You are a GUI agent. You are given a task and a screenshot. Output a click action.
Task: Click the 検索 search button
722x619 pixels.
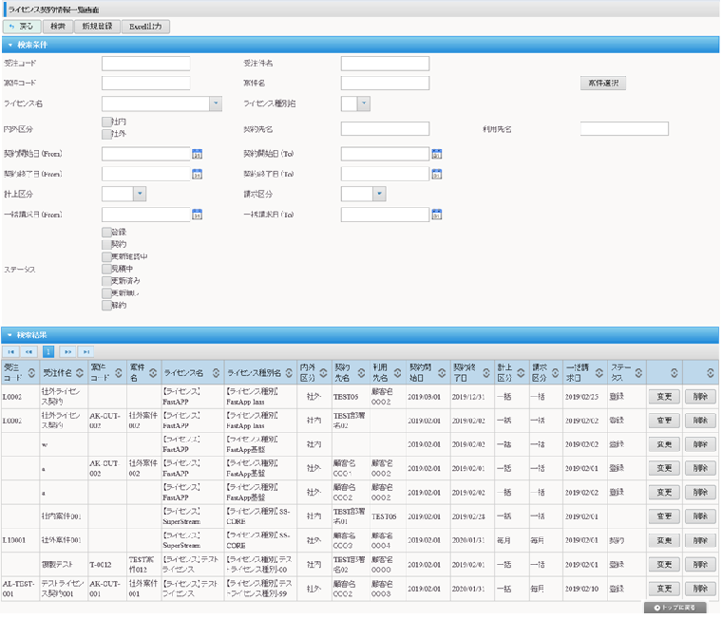click(x=58, y=27)
